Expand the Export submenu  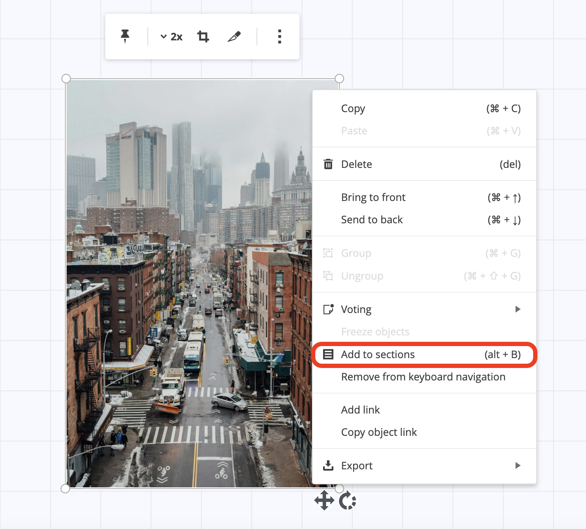pos(518,465)
